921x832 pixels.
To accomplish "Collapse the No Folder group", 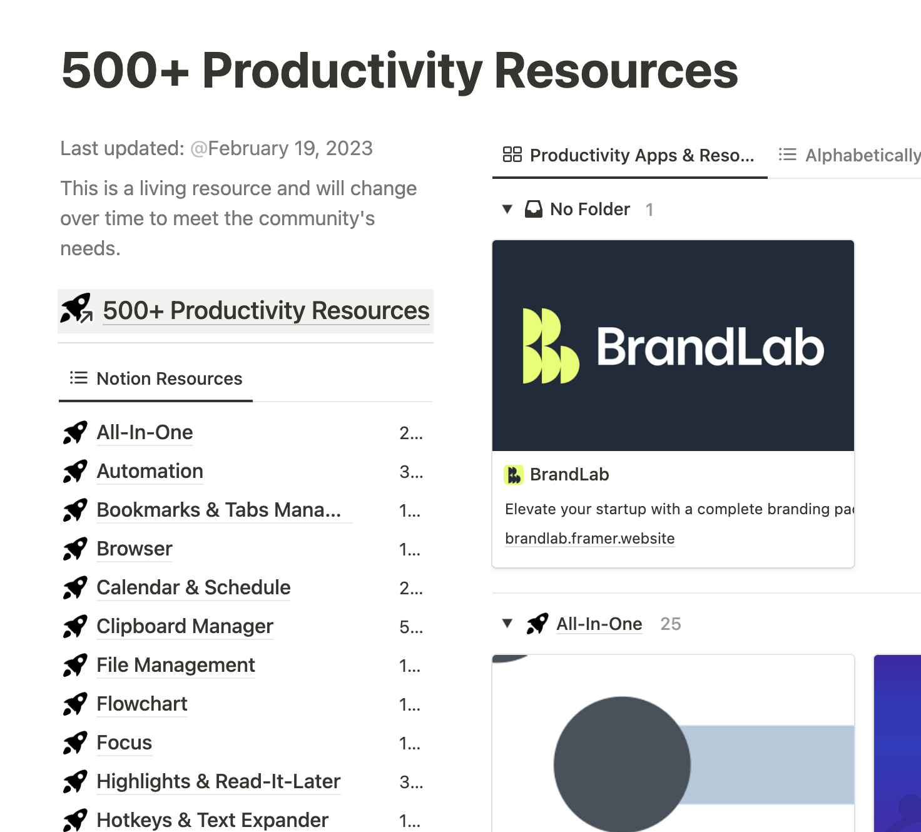I will tap(507, 209).
